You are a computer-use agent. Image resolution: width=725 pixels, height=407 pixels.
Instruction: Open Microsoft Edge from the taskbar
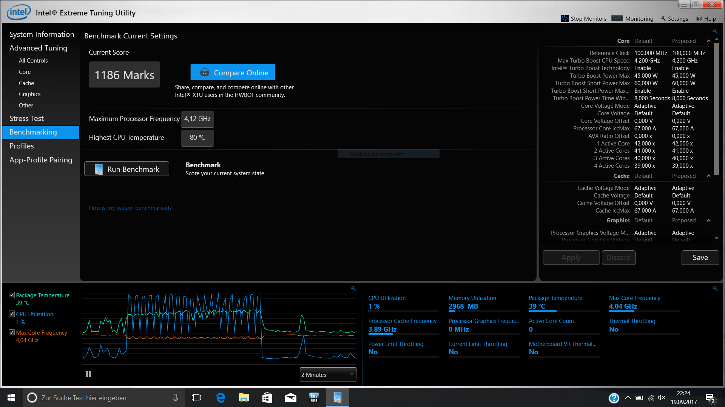[221, 398]
